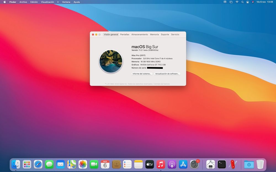Open date and time Vie 6 nov
The width and height of the screenshot is (276, 172).
click(265, 2)
